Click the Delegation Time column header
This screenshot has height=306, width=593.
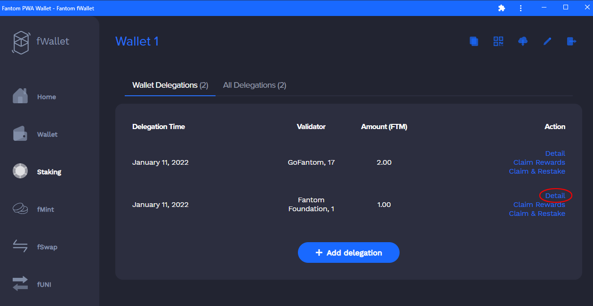(159, 127)
